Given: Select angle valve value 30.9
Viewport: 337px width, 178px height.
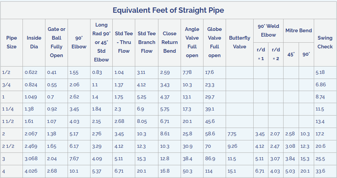Looking at the screenshot, I should 187,146.
